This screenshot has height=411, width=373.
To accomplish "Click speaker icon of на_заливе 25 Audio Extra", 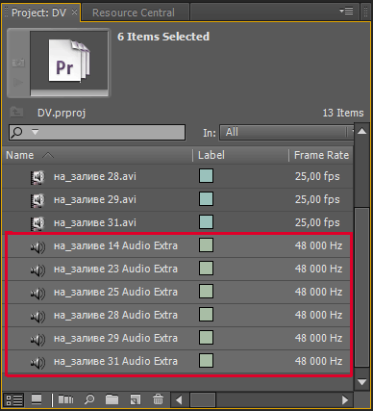I will [37, 294].
